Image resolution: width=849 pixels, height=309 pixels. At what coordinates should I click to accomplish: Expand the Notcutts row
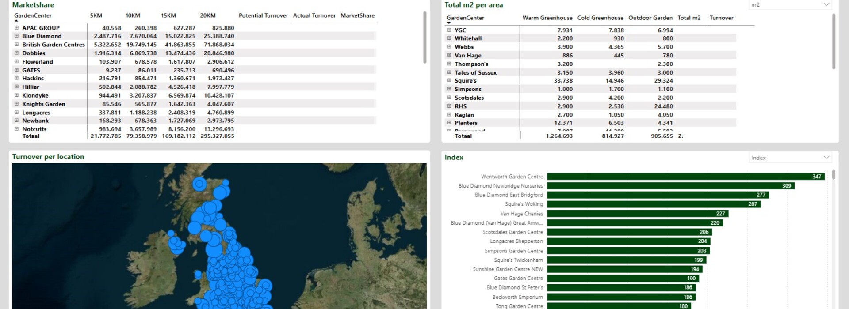click(x=17, y=129)
